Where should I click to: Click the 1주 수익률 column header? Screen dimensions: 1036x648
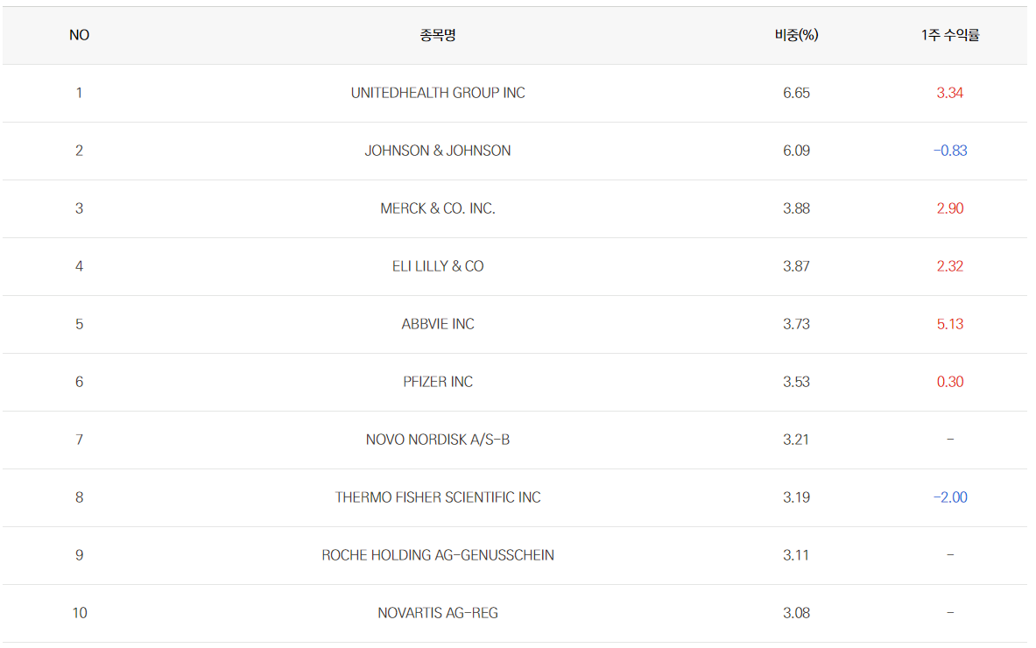click(950, 35)
